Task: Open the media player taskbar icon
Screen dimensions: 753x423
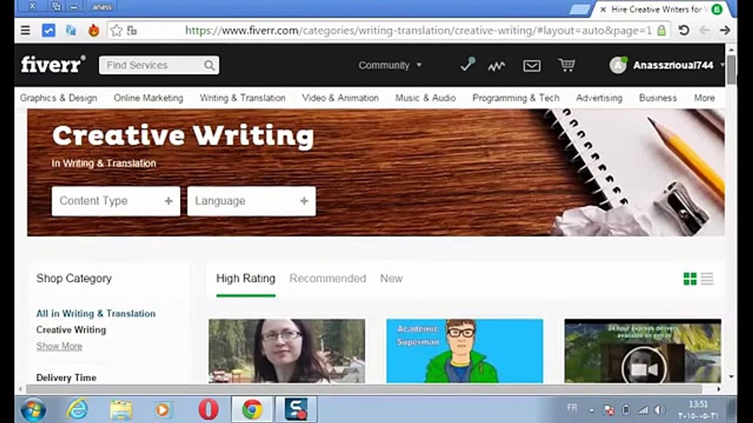Action: point(164,409)
